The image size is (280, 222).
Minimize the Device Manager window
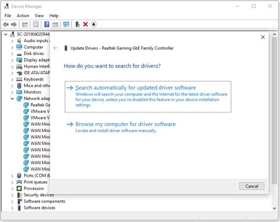(x=237, y=6)
